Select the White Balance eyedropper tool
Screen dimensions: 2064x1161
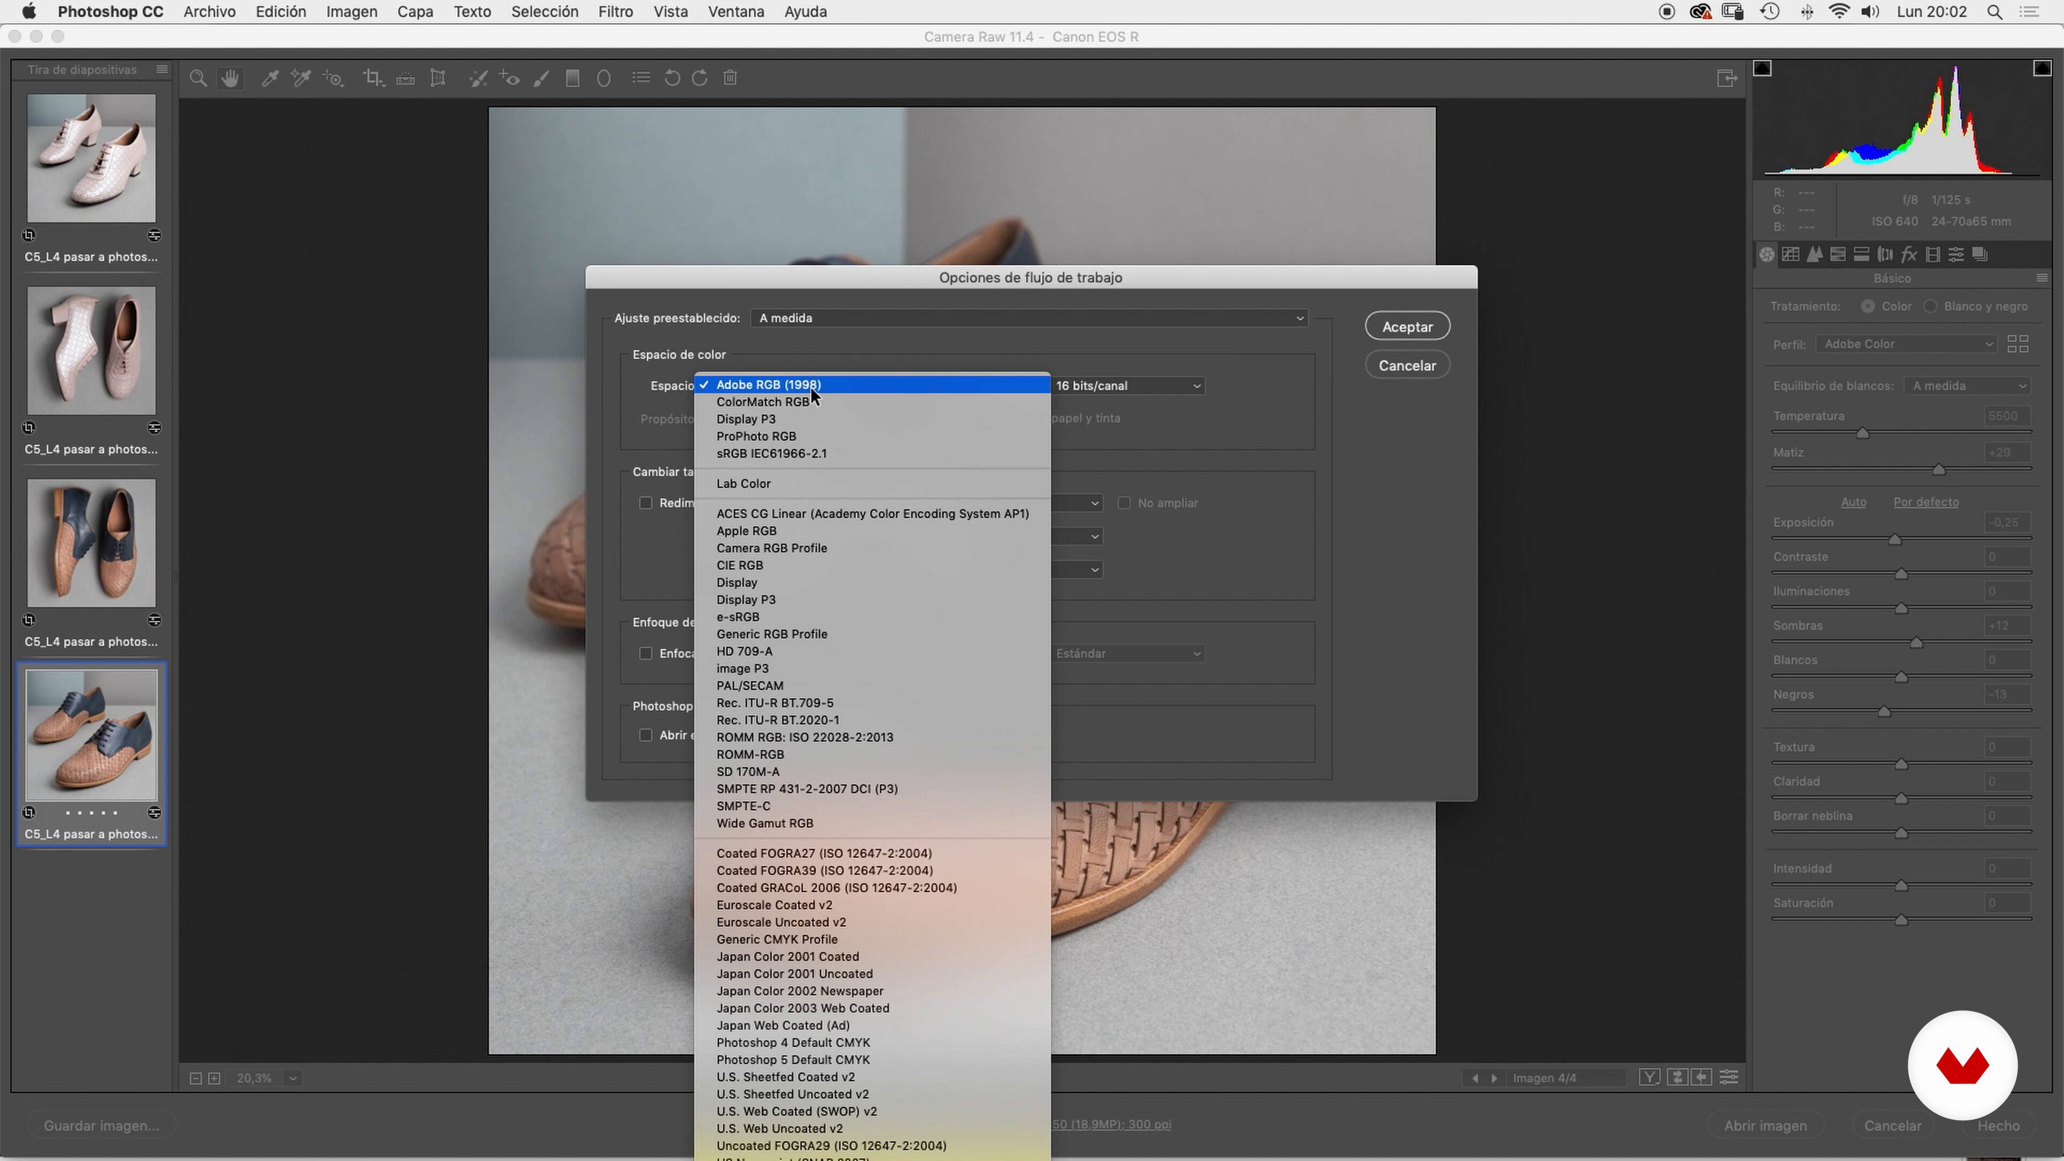tap(270, 78)
